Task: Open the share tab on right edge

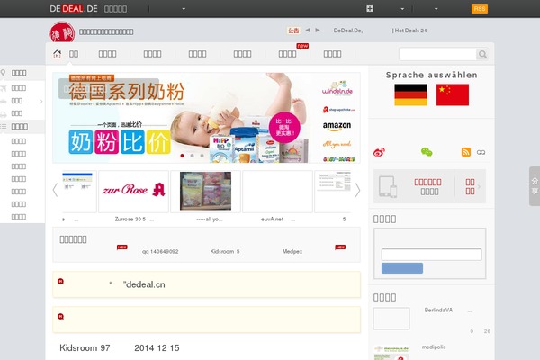Action: click(x=535, y=186)
